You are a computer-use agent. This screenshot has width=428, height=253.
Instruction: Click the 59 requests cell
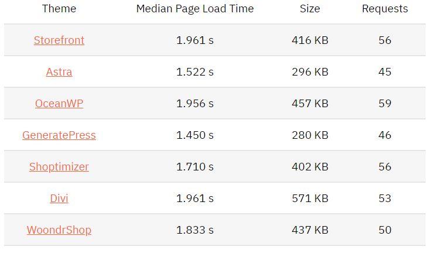[385, 104]
